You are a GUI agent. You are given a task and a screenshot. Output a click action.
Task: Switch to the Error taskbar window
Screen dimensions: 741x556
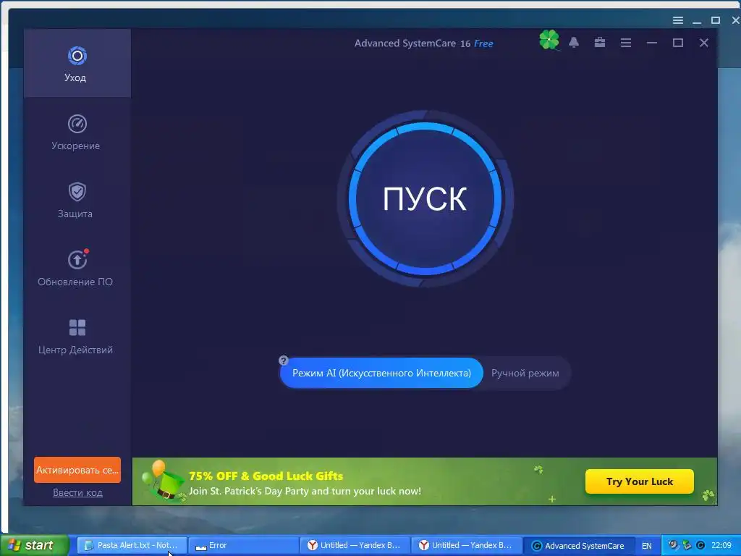point(243,545)
